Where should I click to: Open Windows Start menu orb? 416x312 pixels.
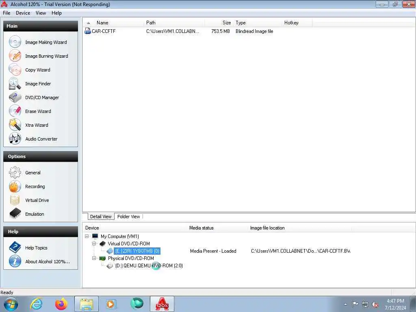click(x=11, y=304)
